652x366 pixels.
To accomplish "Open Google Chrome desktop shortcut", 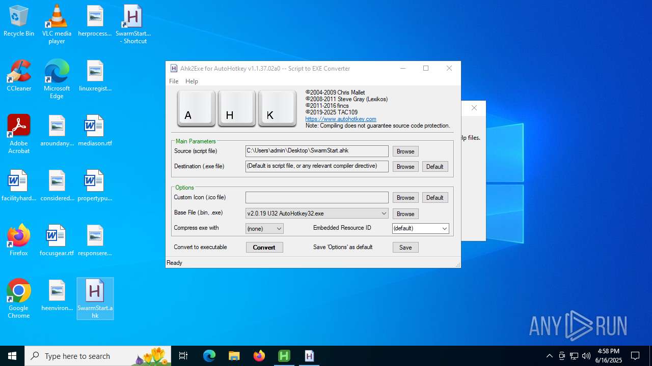I will (x=19, y=299).
